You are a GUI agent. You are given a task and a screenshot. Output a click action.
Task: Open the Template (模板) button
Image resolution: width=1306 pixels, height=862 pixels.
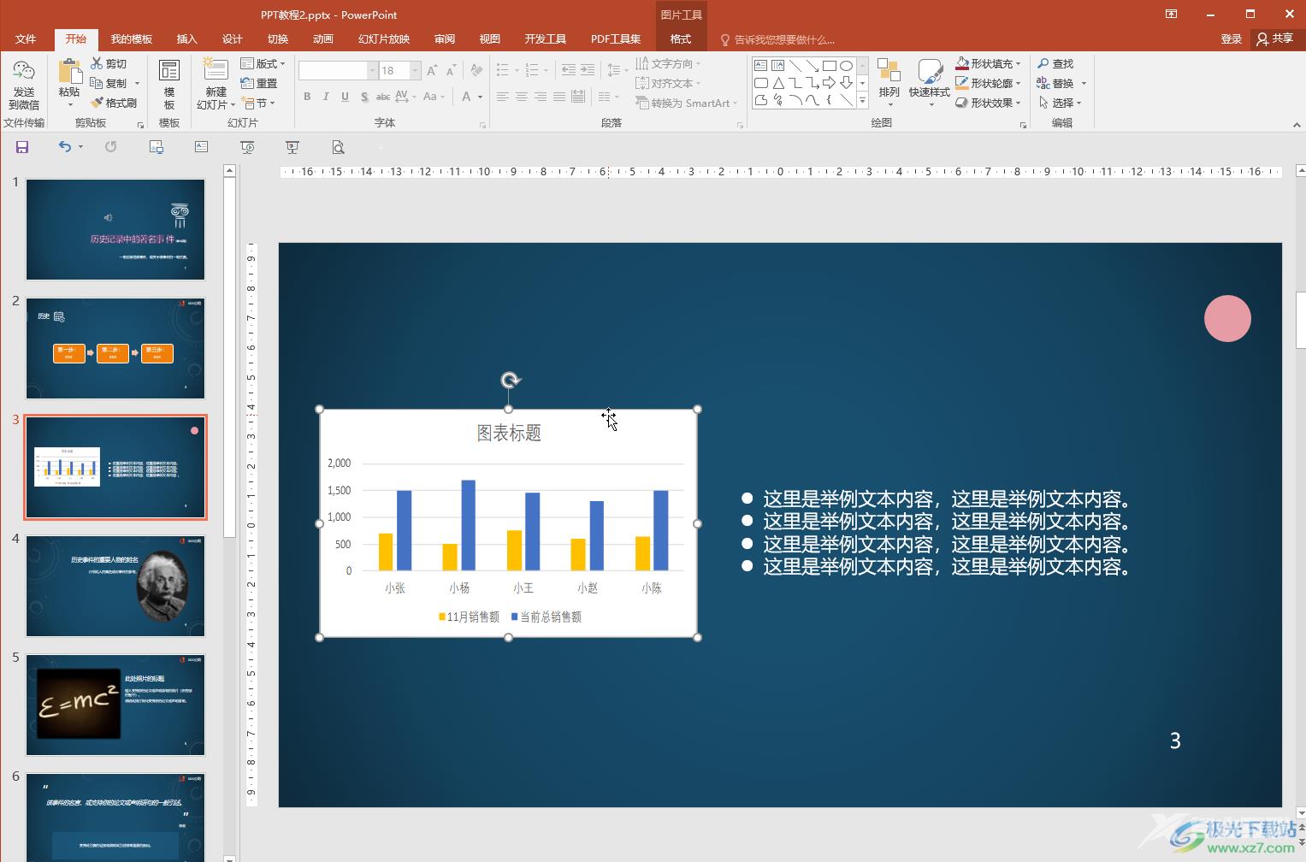169,85
